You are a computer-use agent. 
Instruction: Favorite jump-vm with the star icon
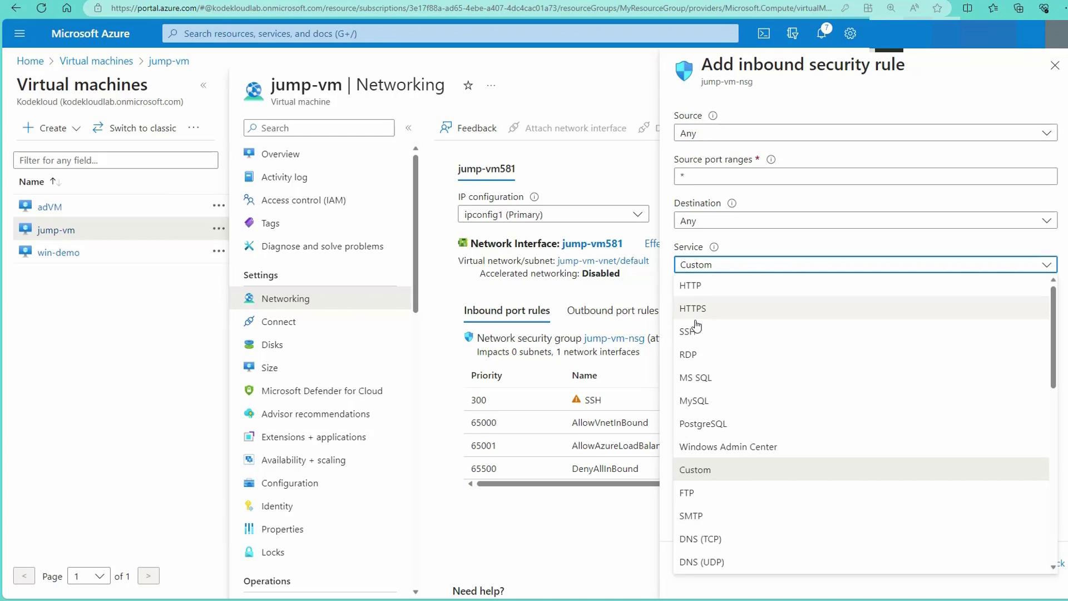point(468,85)
